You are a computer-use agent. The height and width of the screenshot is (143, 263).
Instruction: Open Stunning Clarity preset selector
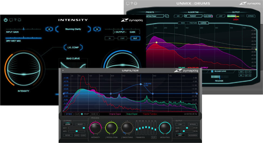[73, 29]
